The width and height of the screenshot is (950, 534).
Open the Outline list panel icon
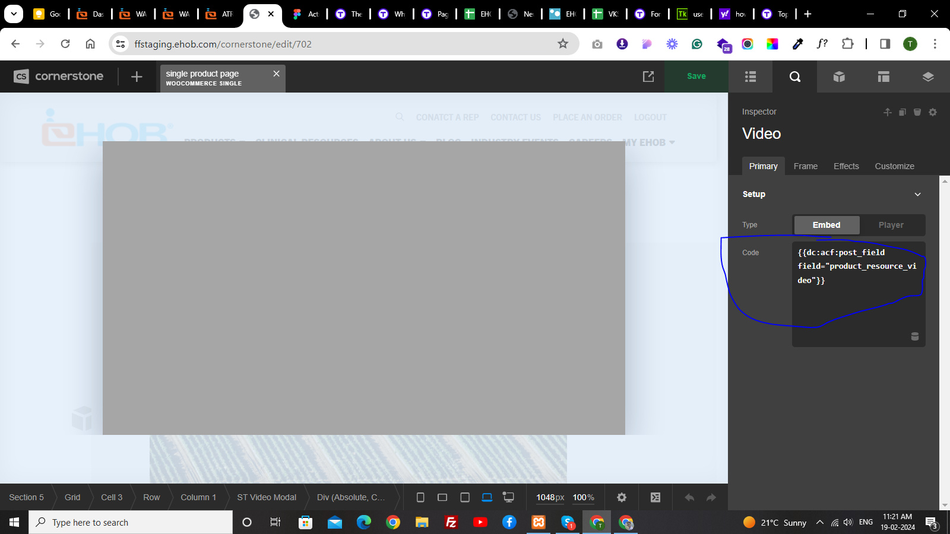[x=750, y=77]
